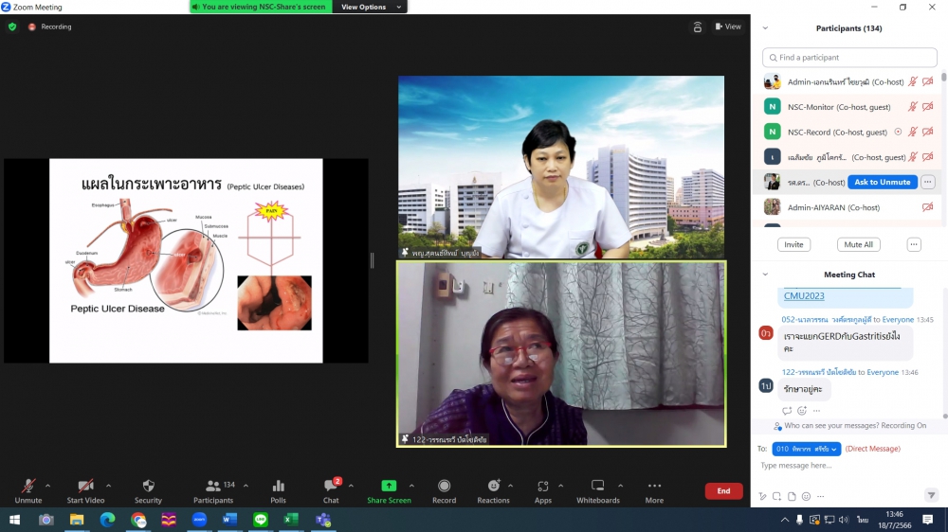Screen dimensions: 948x532
Task: Open the Apps icon in toolbar
Action: coord(542,487)
